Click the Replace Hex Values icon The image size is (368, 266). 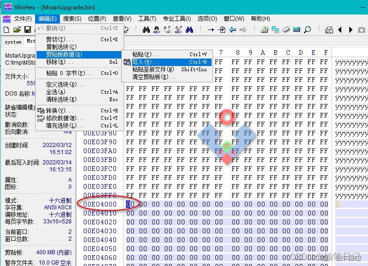tap(178, 30)
